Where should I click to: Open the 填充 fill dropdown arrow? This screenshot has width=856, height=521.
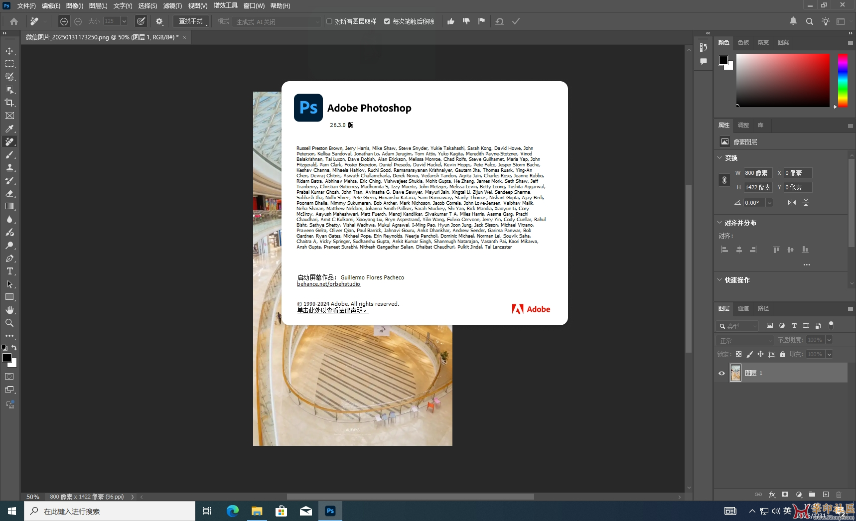(x=829, y=354)
